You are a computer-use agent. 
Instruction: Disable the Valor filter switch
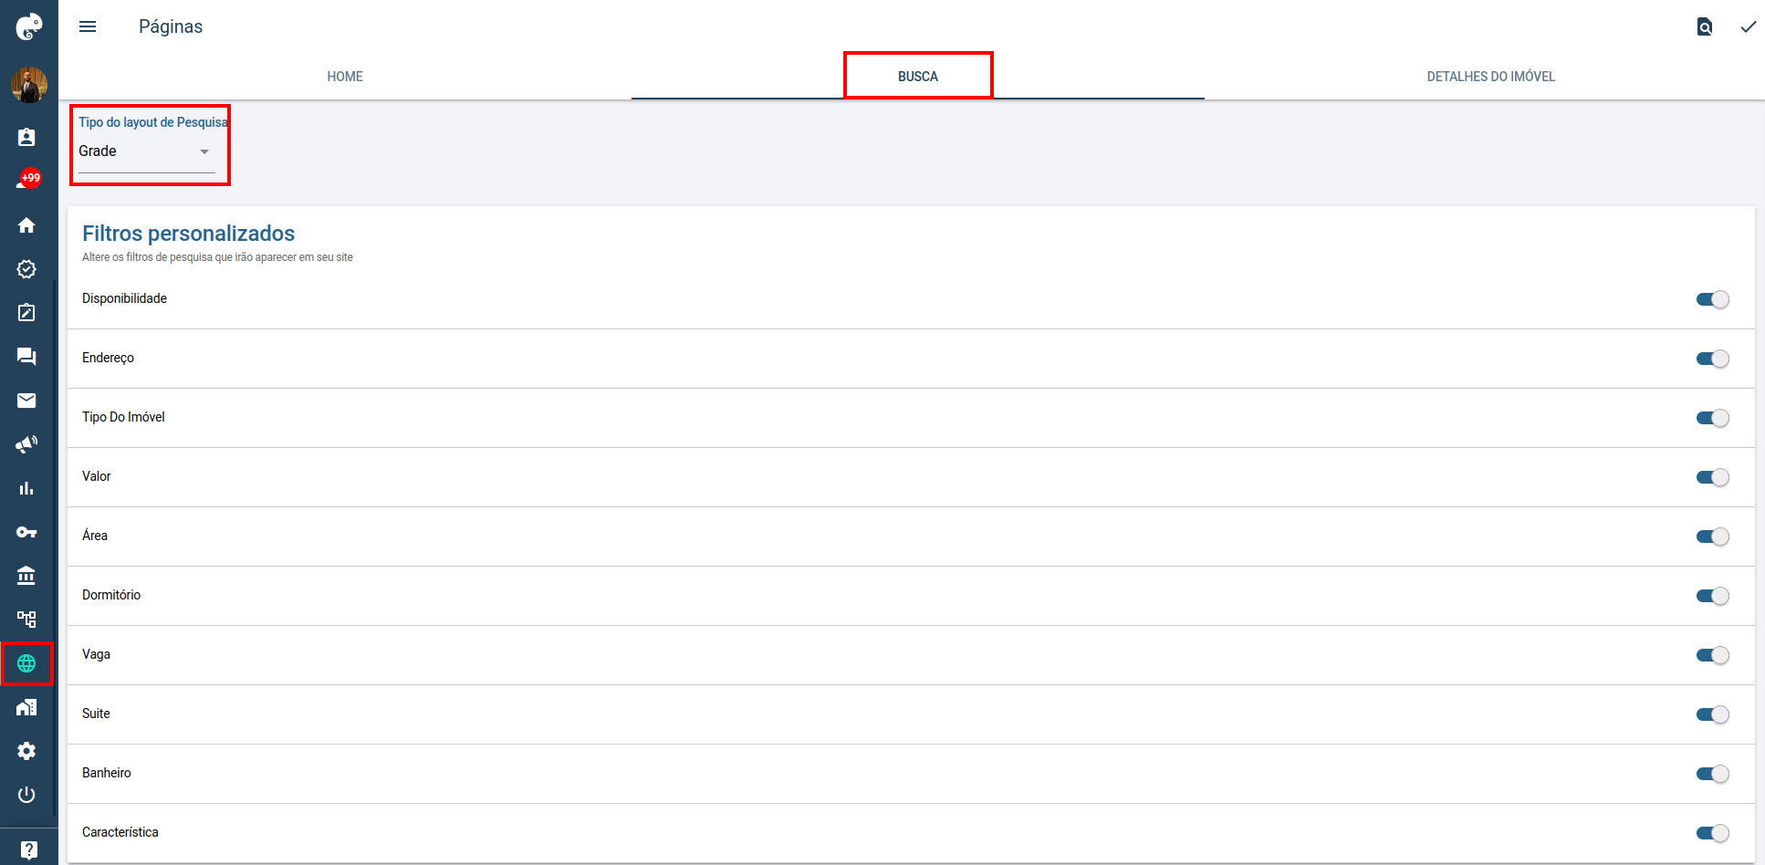(1712, 477)
